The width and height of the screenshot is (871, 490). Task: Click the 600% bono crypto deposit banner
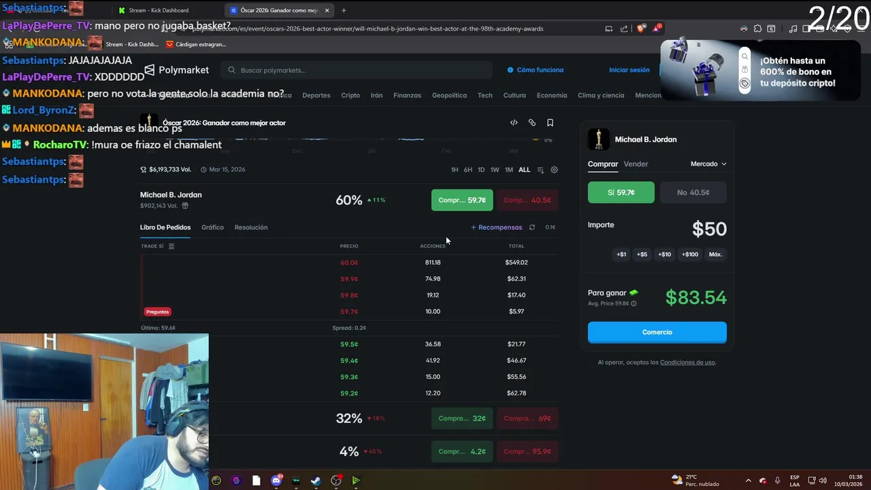pos(760,71)
